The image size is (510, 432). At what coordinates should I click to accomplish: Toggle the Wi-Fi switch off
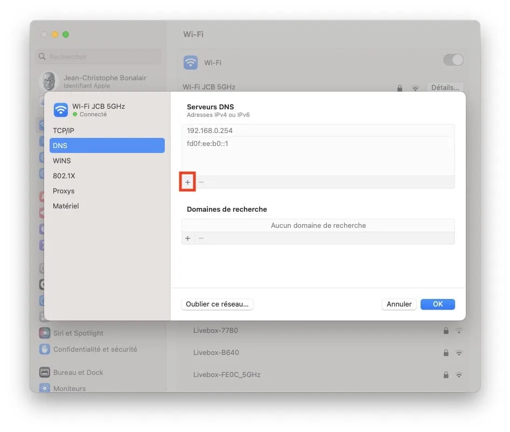pos(453,60)
